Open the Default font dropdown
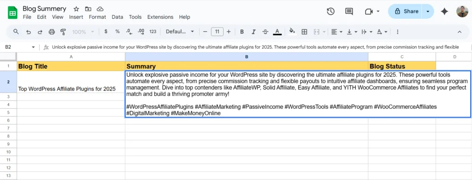Image resolution: width=472 pixels, height=180 pixels. pos(180,32)
